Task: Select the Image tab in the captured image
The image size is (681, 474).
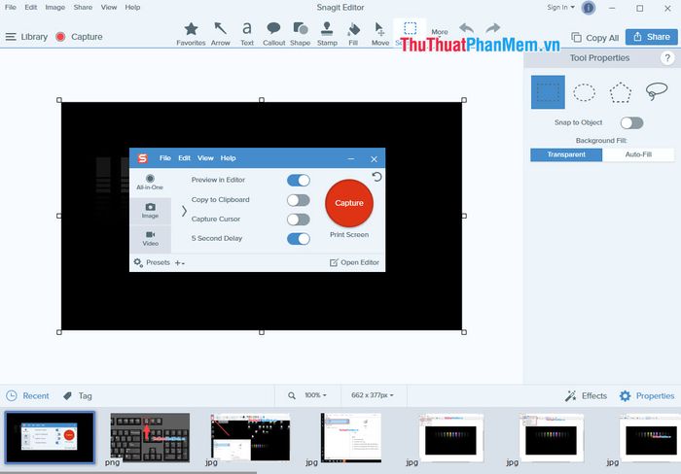Action: (x=150, y=211)
